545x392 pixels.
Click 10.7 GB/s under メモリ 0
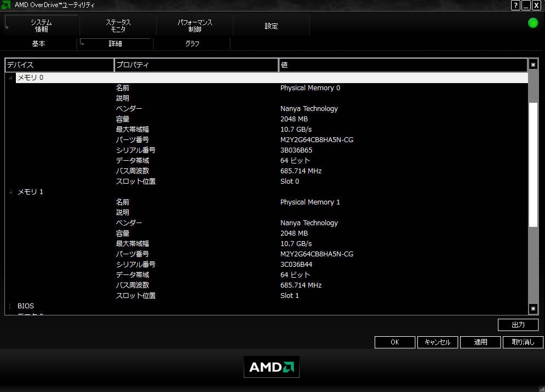click(296, 130)
